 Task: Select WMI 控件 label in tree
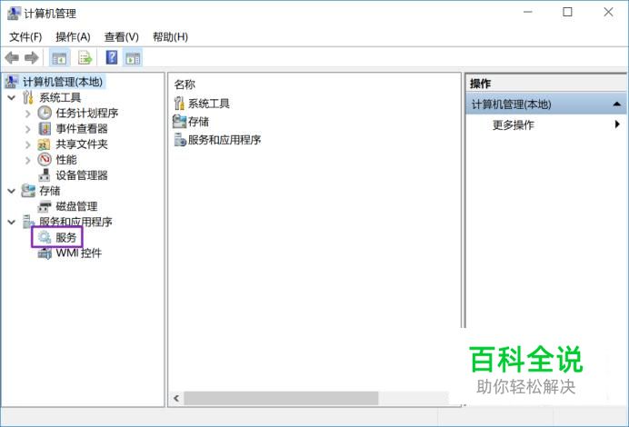click(x=78, y=253)
